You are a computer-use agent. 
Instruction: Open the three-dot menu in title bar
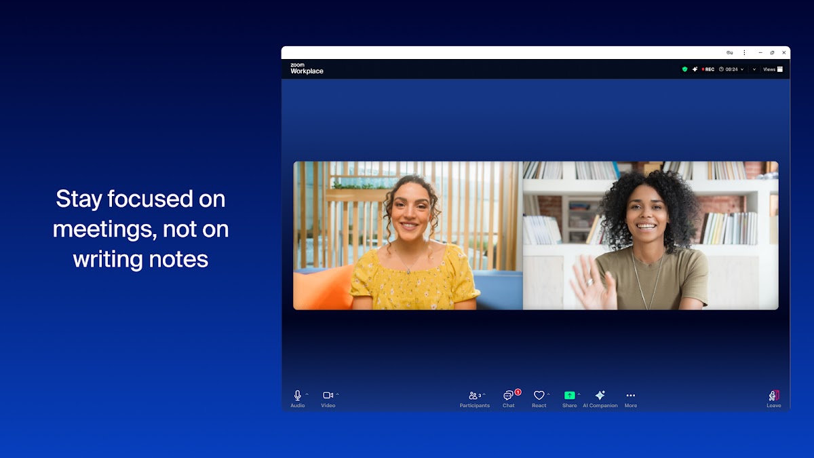[744, 52]
